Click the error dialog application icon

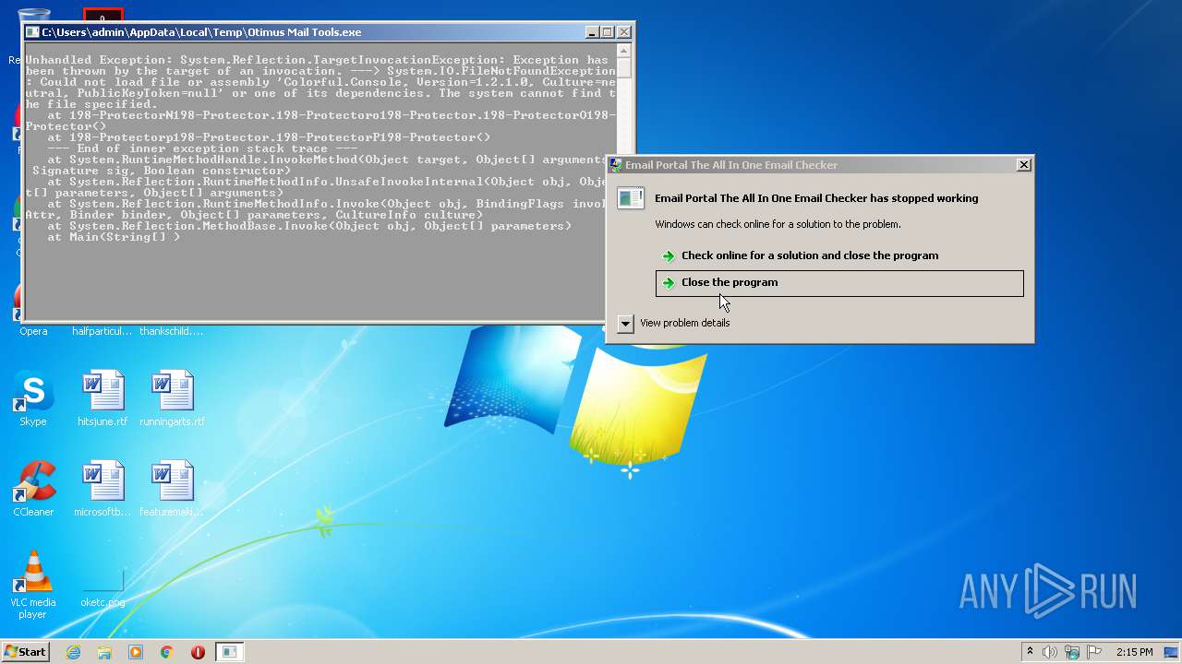tap(631, 197)
